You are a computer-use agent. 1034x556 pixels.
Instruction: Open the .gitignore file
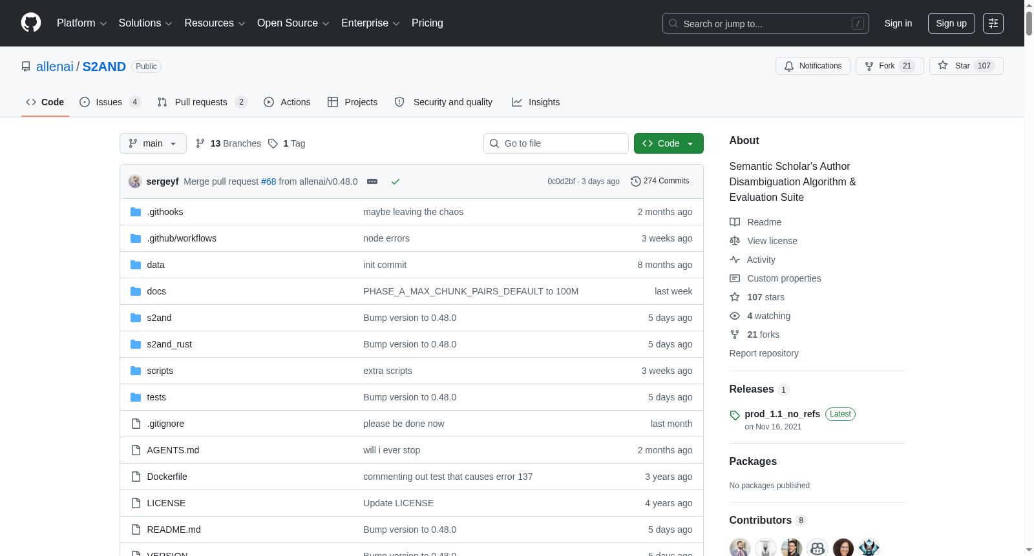[x=165, y=424]
